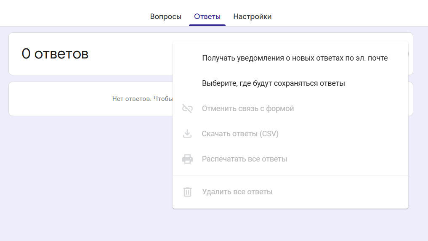Choose Удалить все ответы option
428x241 pixels.
(x=290, y=192)
